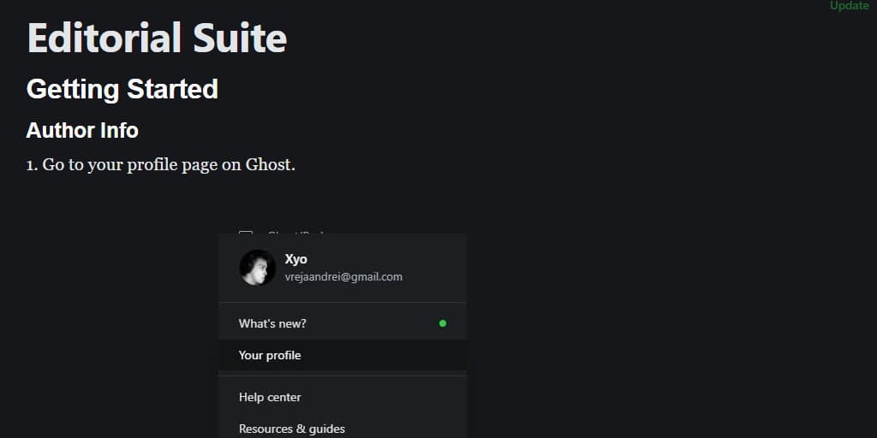Click the Xyo username label
Screen dimensions: 877x438
click(295, 259)
